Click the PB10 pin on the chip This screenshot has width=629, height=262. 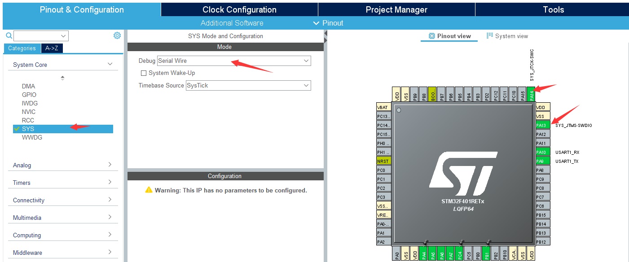click(504, 253)
